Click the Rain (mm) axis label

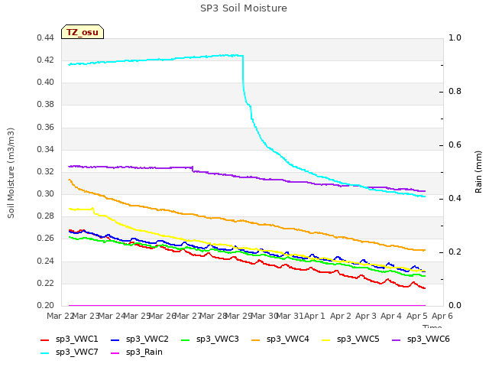pos(478,172)
